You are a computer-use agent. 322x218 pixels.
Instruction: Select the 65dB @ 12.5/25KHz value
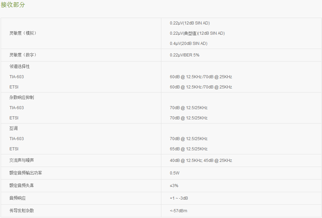[x=189, y=149]
